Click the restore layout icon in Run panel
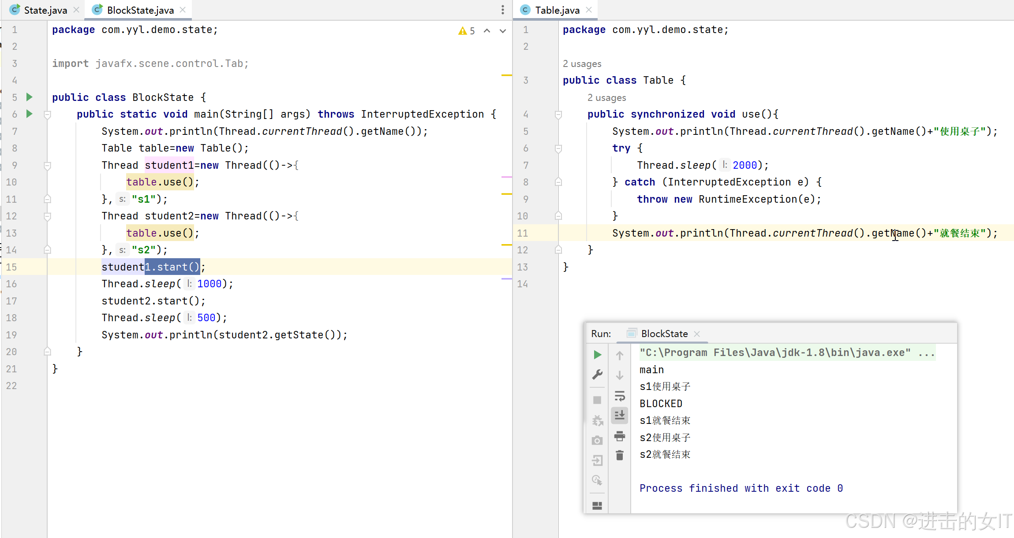 pyautogui.click(x=597, y=505)
